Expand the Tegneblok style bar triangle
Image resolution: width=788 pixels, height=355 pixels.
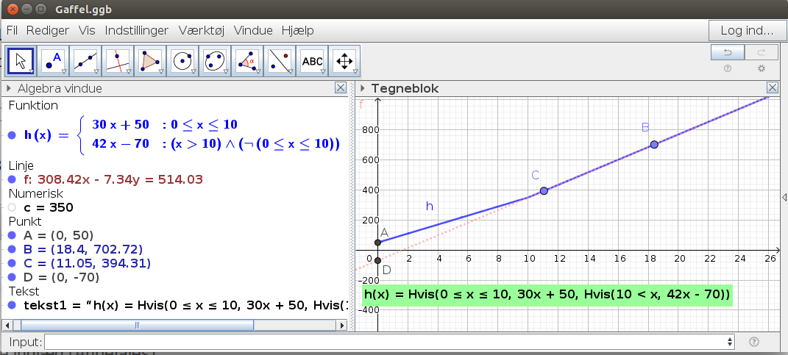click(x=363, y=89)
